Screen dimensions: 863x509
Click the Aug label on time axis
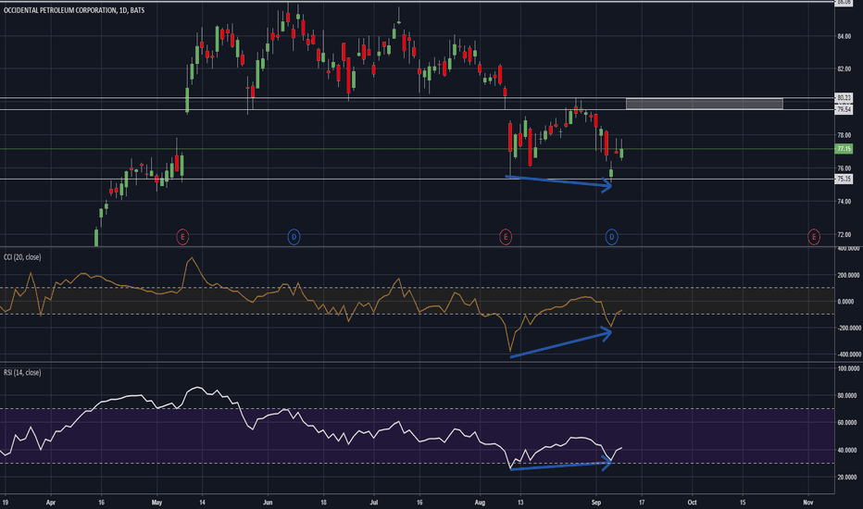coord(480,503)
